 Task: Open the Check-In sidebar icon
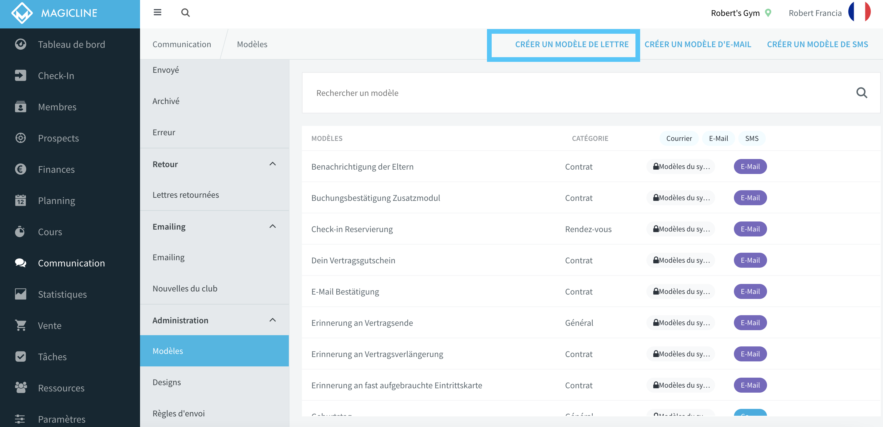pyautogui.click(x=21, y=75)
